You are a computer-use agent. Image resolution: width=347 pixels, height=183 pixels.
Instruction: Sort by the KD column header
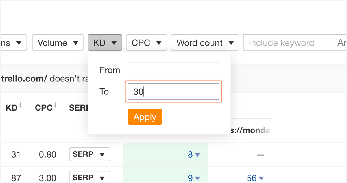(x=12, y=108)
